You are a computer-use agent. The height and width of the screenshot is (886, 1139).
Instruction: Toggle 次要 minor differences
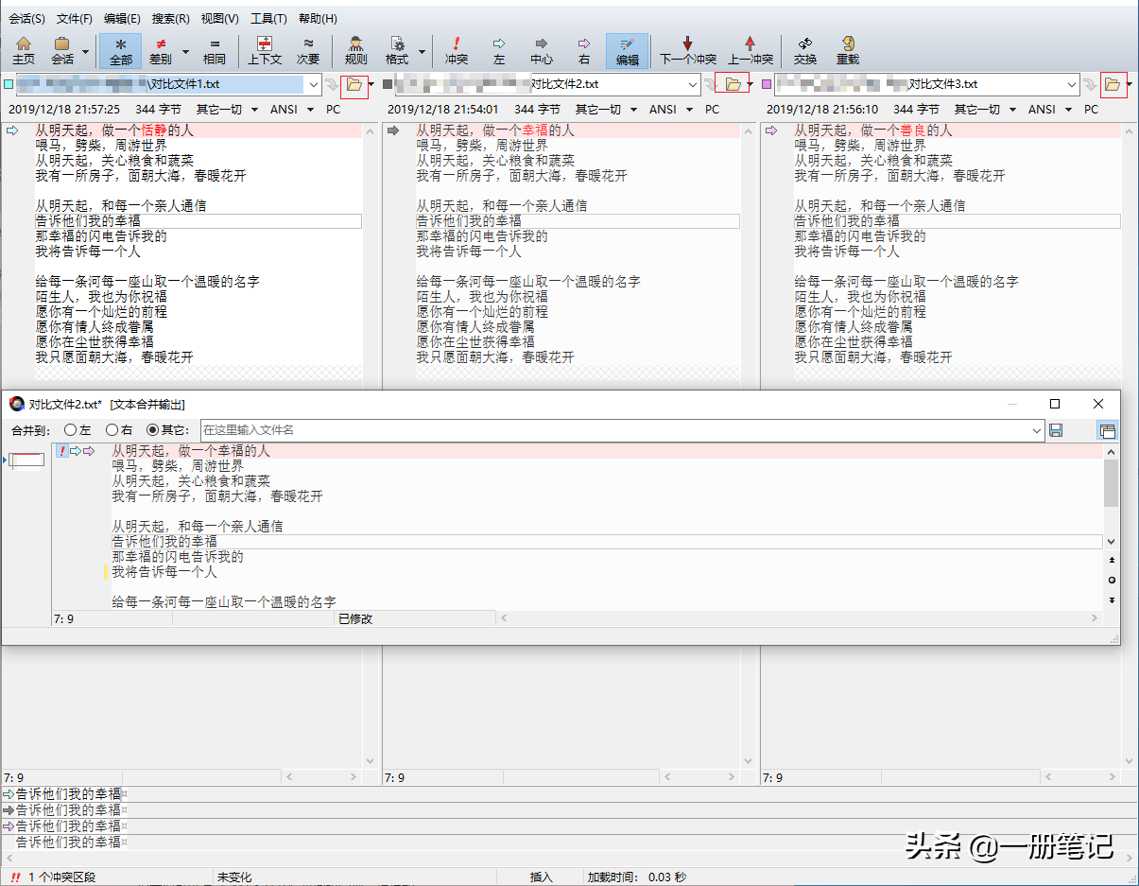pos(308,50)
